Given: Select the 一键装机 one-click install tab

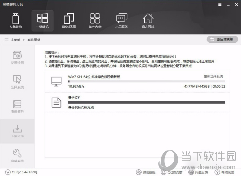Looking at the screenshot, I should coord(42,21).
